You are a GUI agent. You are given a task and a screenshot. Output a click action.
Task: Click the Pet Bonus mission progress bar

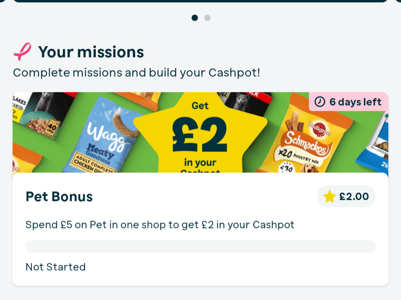point(200,246)
